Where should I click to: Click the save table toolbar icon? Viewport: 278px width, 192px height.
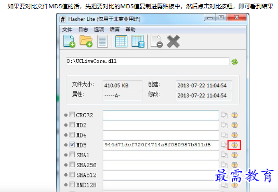pyautogui.click(x=138, y=41)
